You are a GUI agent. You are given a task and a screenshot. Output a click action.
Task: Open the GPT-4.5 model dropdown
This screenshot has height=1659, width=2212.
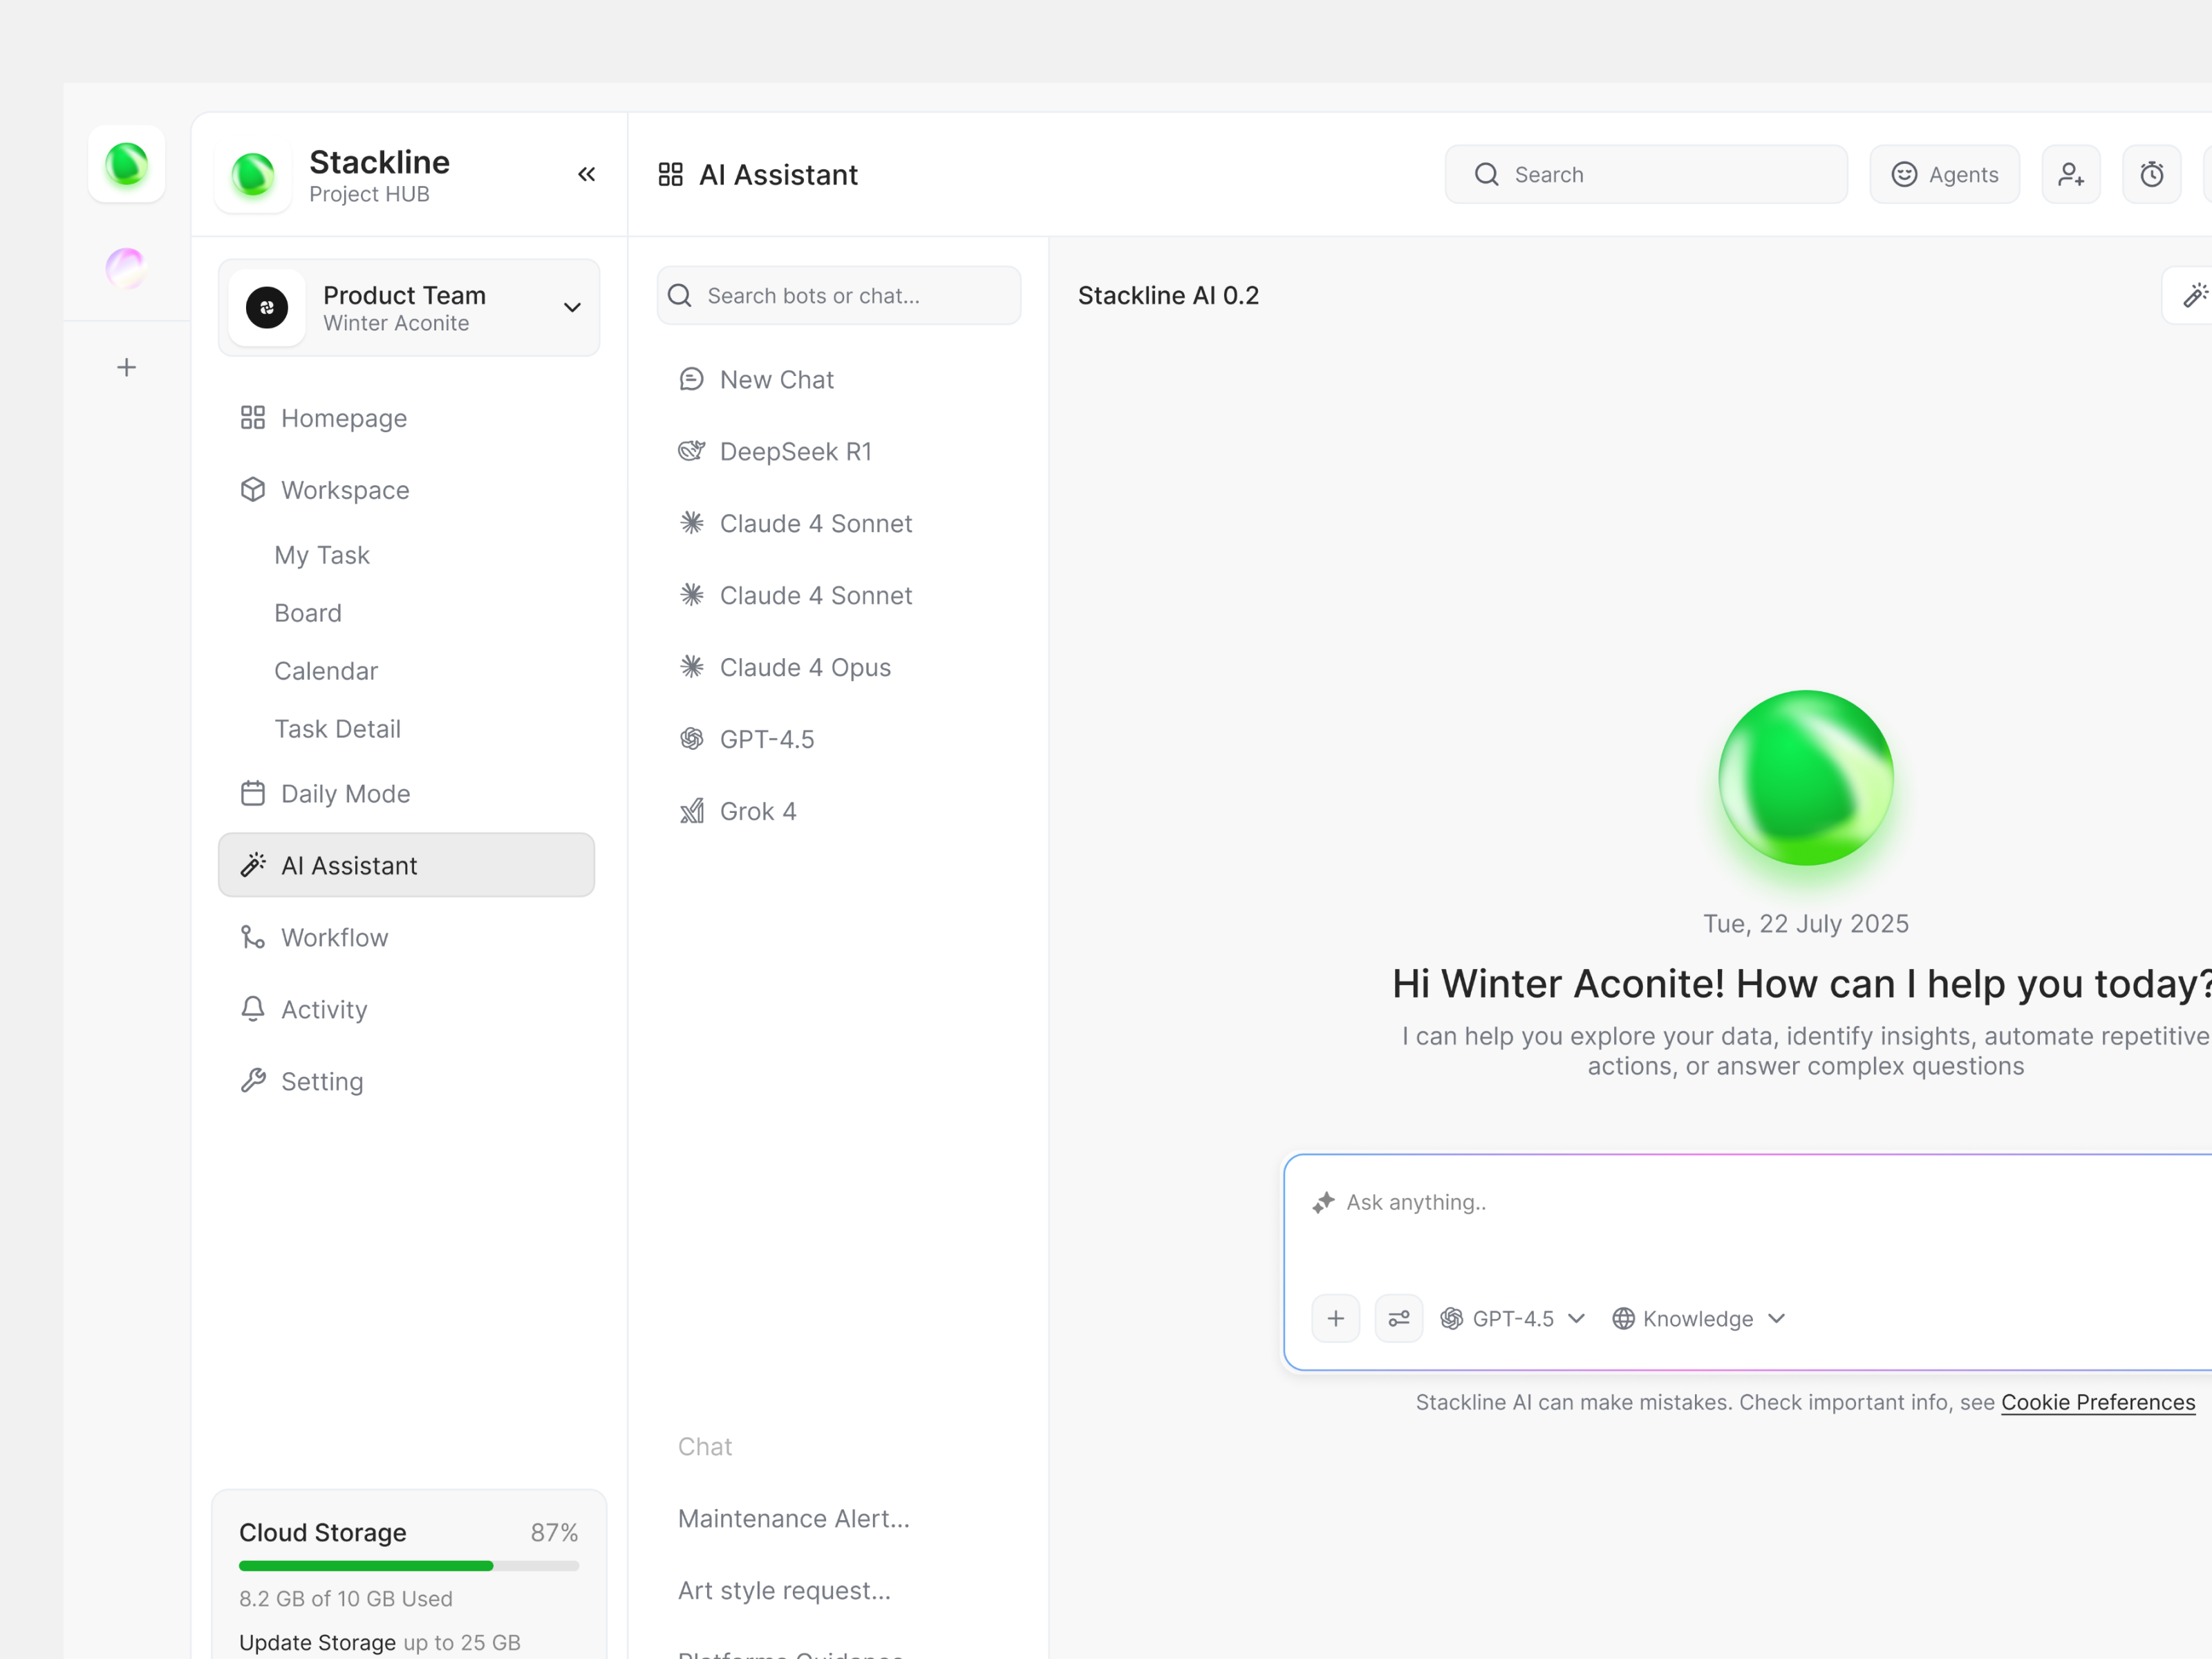pos(1513,1318)
